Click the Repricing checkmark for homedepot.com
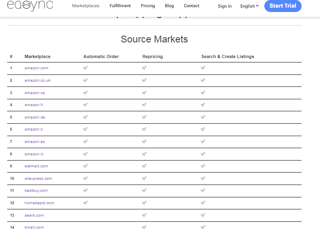 point(144,203)
